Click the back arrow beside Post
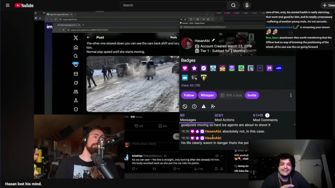This screenshot has width=335, height=188. pyautogui.click(x=88, y=37)
